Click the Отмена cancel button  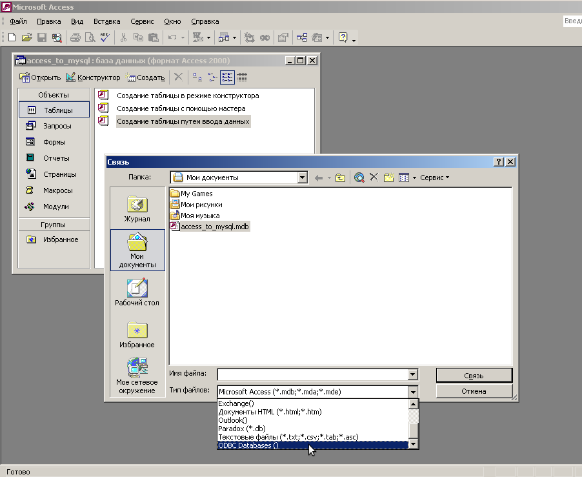tap(474, 391)
